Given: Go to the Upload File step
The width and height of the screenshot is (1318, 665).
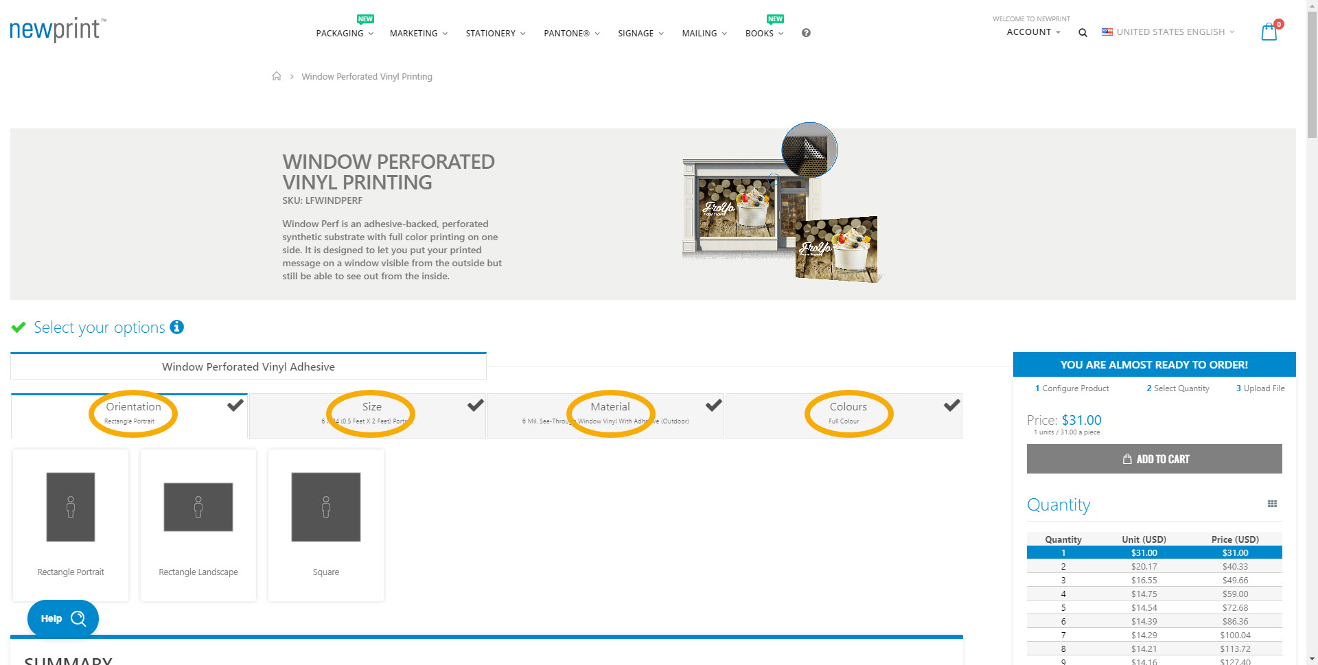Looking at the screenshot, I should 1260,388.
